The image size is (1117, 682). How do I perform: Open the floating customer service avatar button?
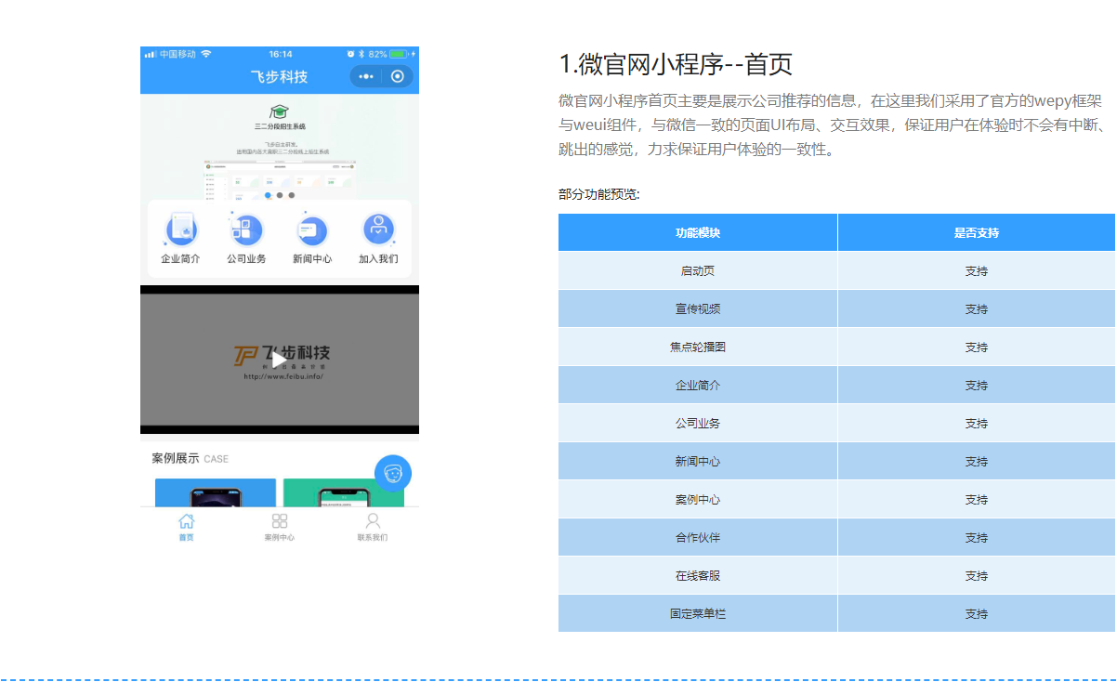(x=393, y=474)
